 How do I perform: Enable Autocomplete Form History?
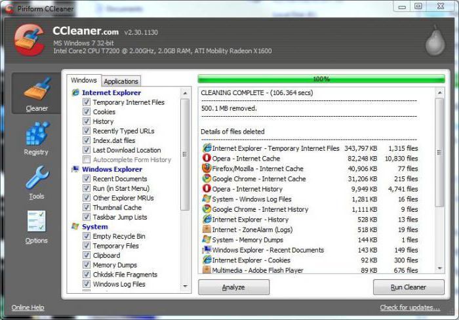(87, 159)
